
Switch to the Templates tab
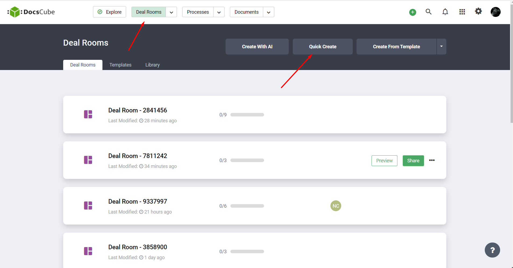pos(120,65)
